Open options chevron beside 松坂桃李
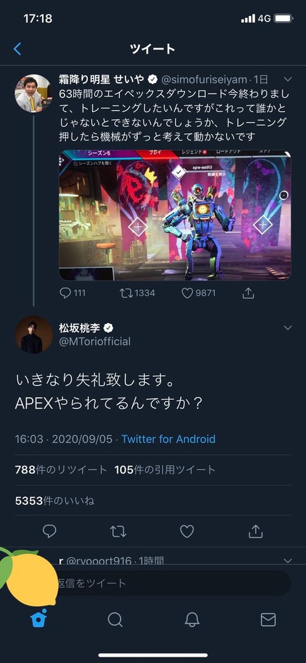 point(288,328)
